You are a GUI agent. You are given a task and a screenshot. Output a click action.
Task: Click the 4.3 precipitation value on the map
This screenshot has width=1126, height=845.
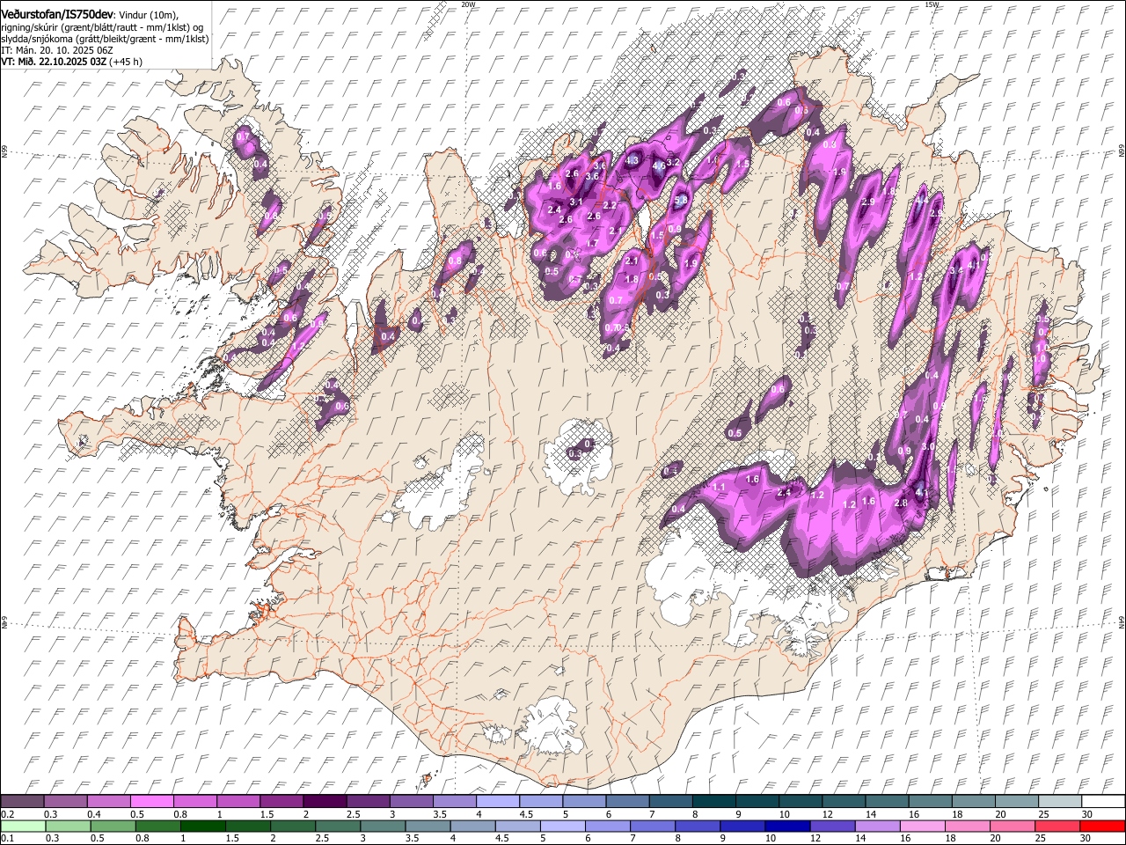click(x=631, y=160)
